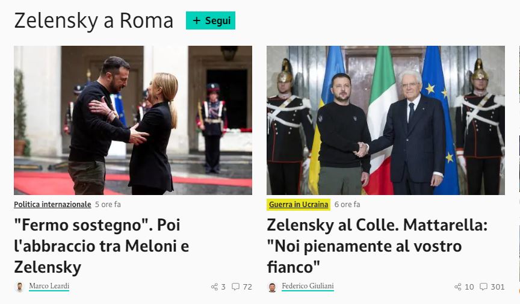Open the "Fermo sostegno" Meloni headline

click(102, 246)
